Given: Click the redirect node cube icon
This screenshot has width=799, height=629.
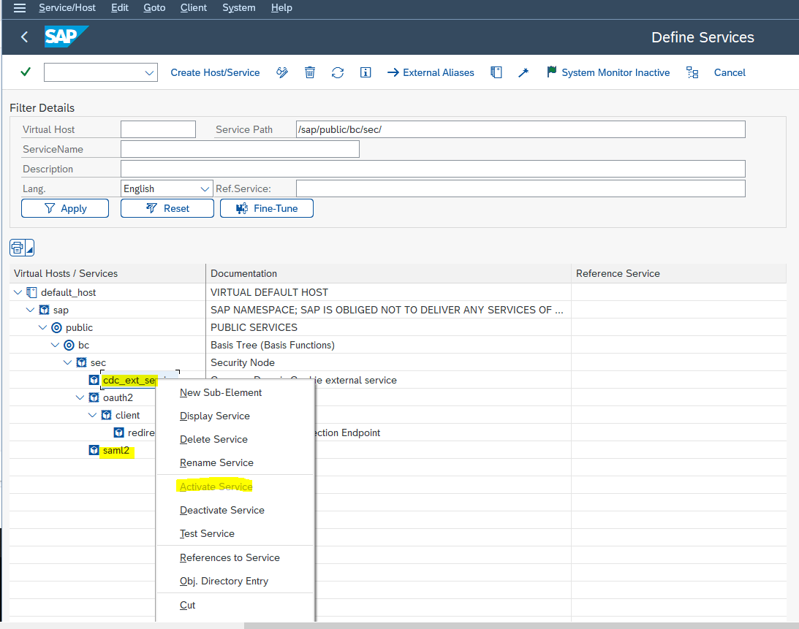Looking at the screenshot, I should point(118,433).
